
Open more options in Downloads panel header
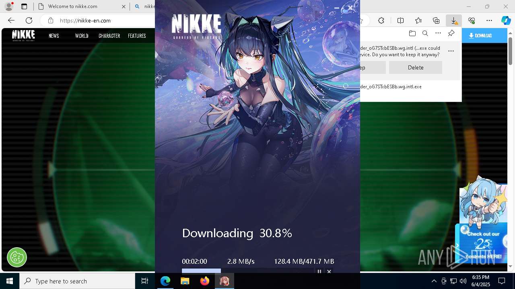[x=438, y=33]
